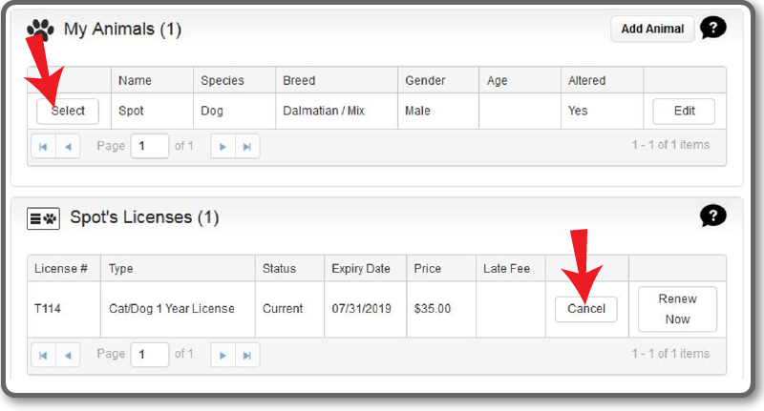Image resolution: width=764 pixels, height=411 pixels.
Task: Click the Status column header
Action: coord(289,269)
